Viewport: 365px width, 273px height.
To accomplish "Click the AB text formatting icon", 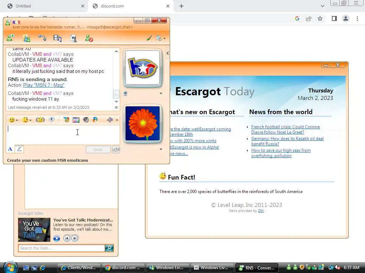I will (110, 120).
